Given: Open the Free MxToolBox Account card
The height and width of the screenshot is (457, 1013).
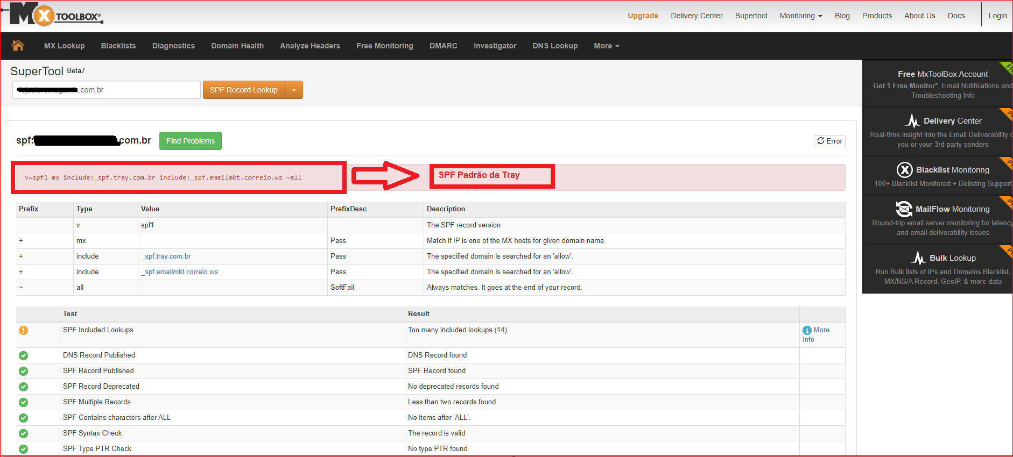Looking at the screenshot, I should pos(938,83).
